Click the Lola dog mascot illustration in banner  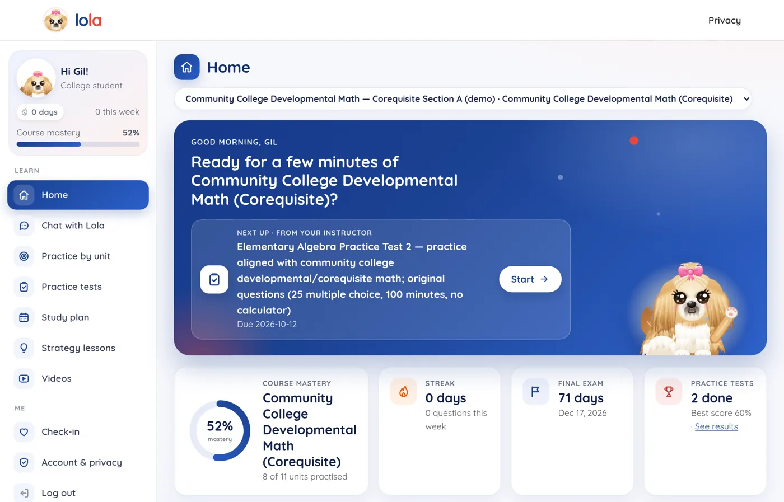[x=690, y=309]
